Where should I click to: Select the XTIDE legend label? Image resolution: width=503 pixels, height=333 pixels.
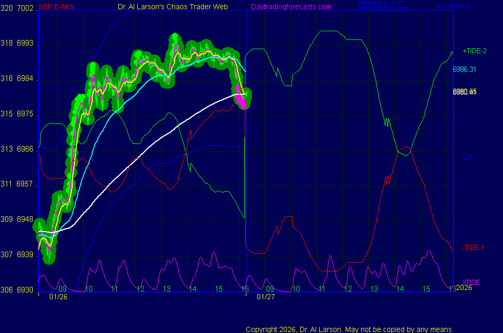[x=471, y=282]
